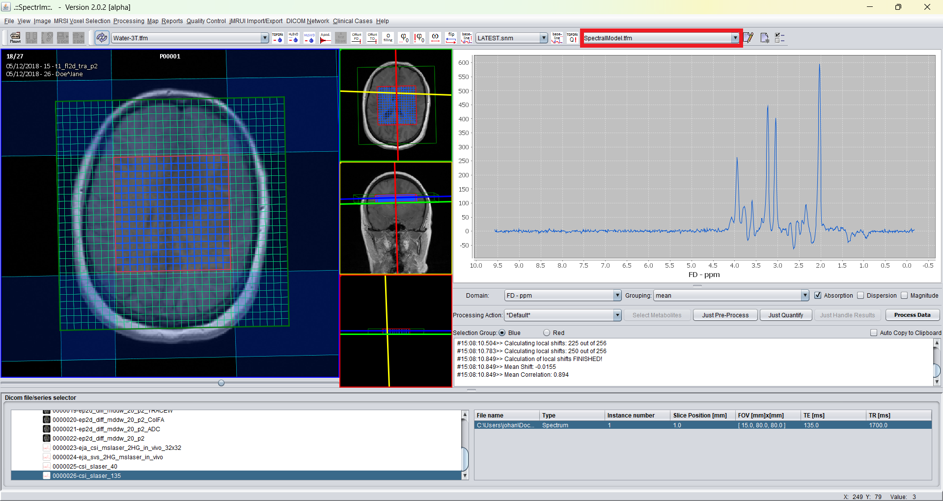Apply the zero filling tool

coord(388,38)
